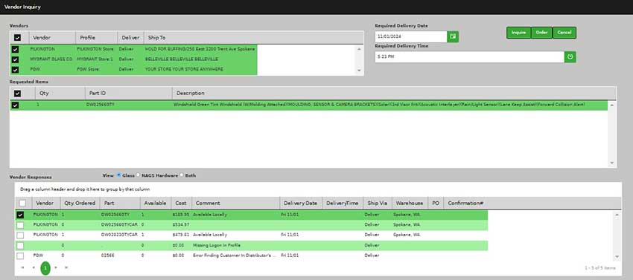Check the PGW 02566 response checkbox
The width and height of the screenshot is (633, 280).
pyautogui.click(x=20, y=255)
